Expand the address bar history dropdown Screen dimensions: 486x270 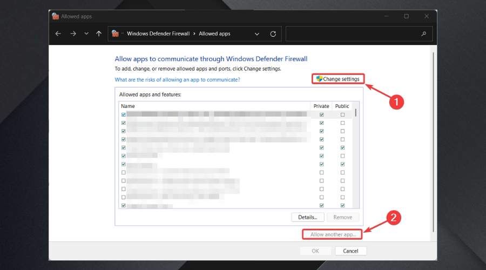[257, 34]
